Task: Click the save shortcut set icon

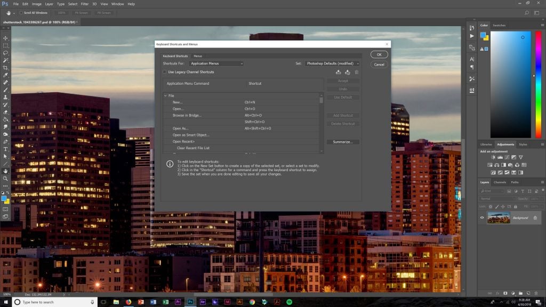Action: click(338, 72)
